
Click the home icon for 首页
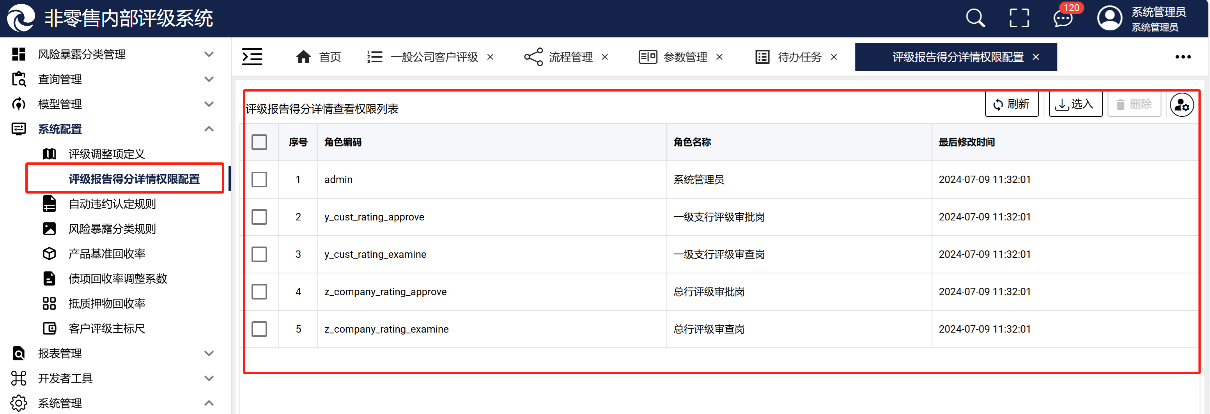(x=303, y=57)
